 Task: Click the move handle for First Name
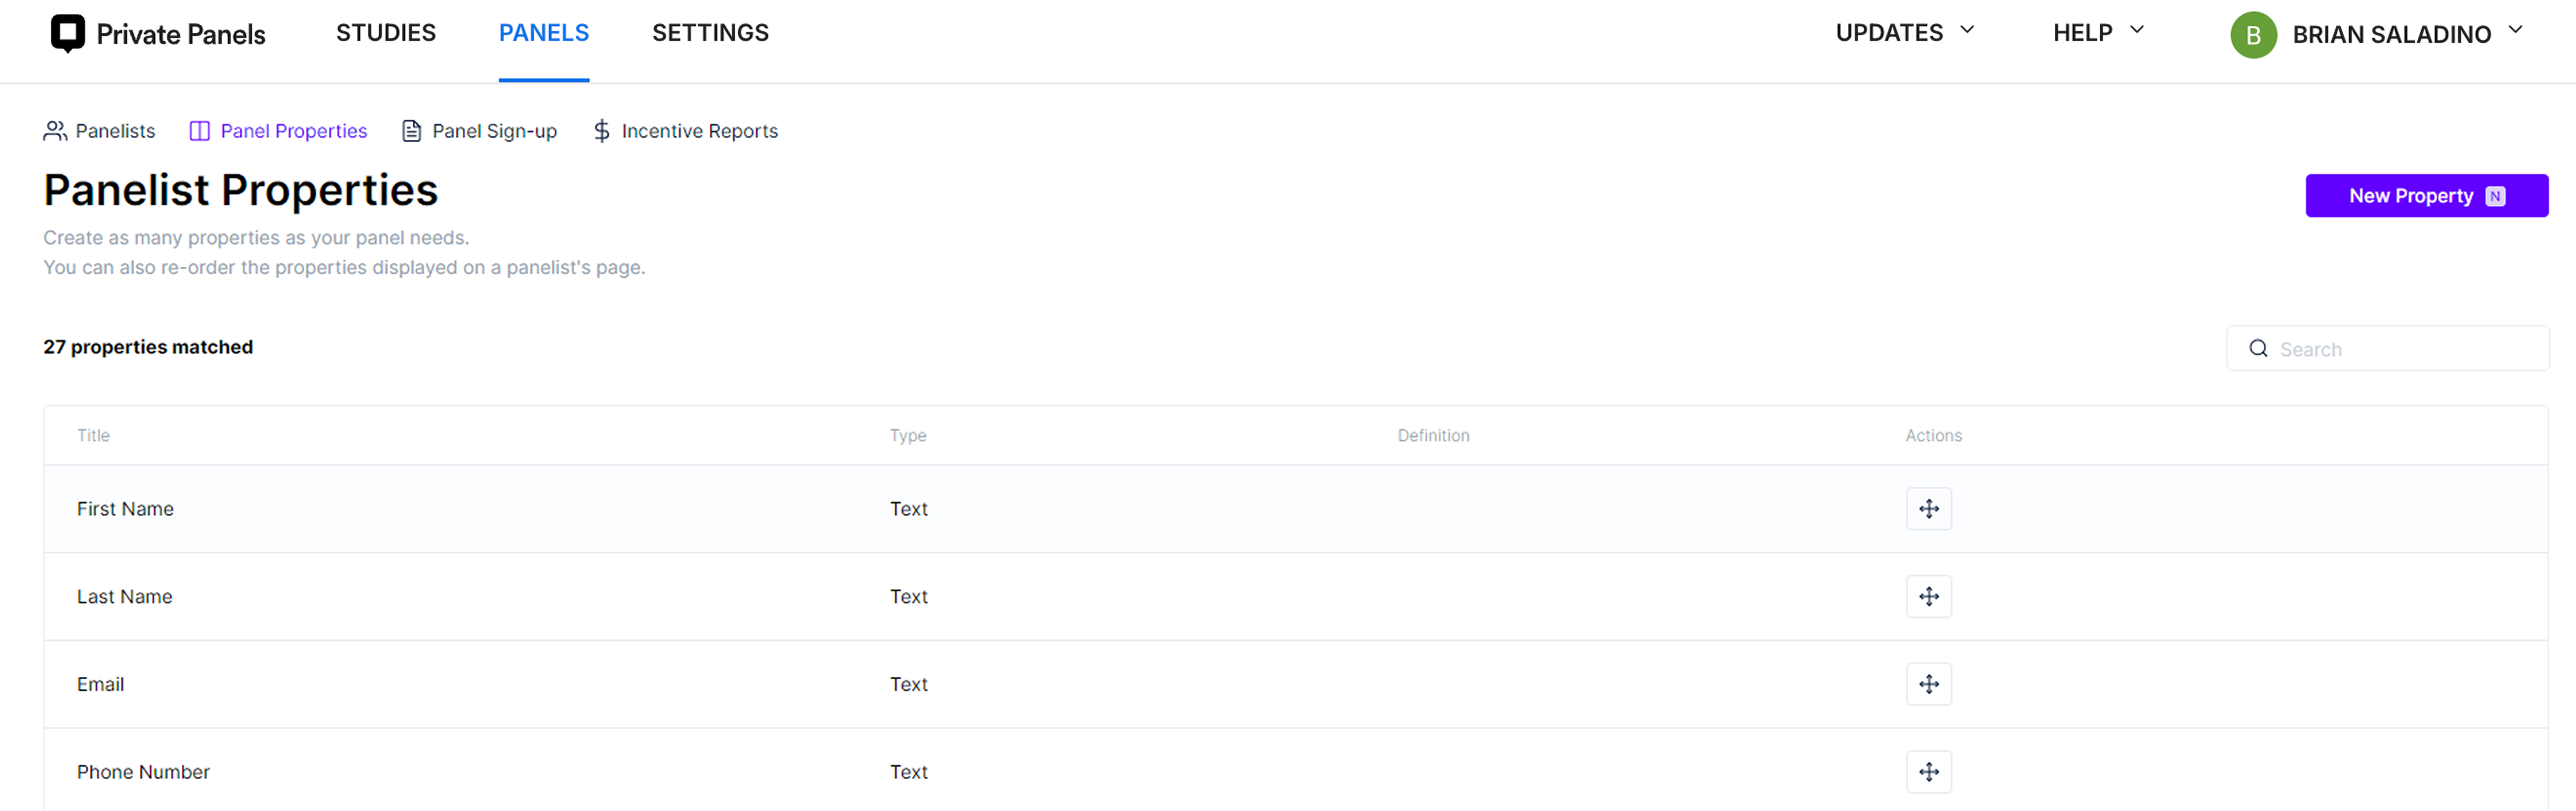point(1929,509)
